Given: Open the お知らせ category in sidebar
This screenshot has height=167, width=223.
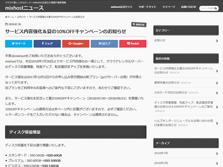Looking at the screenshot, I should [x=160, y=40].
